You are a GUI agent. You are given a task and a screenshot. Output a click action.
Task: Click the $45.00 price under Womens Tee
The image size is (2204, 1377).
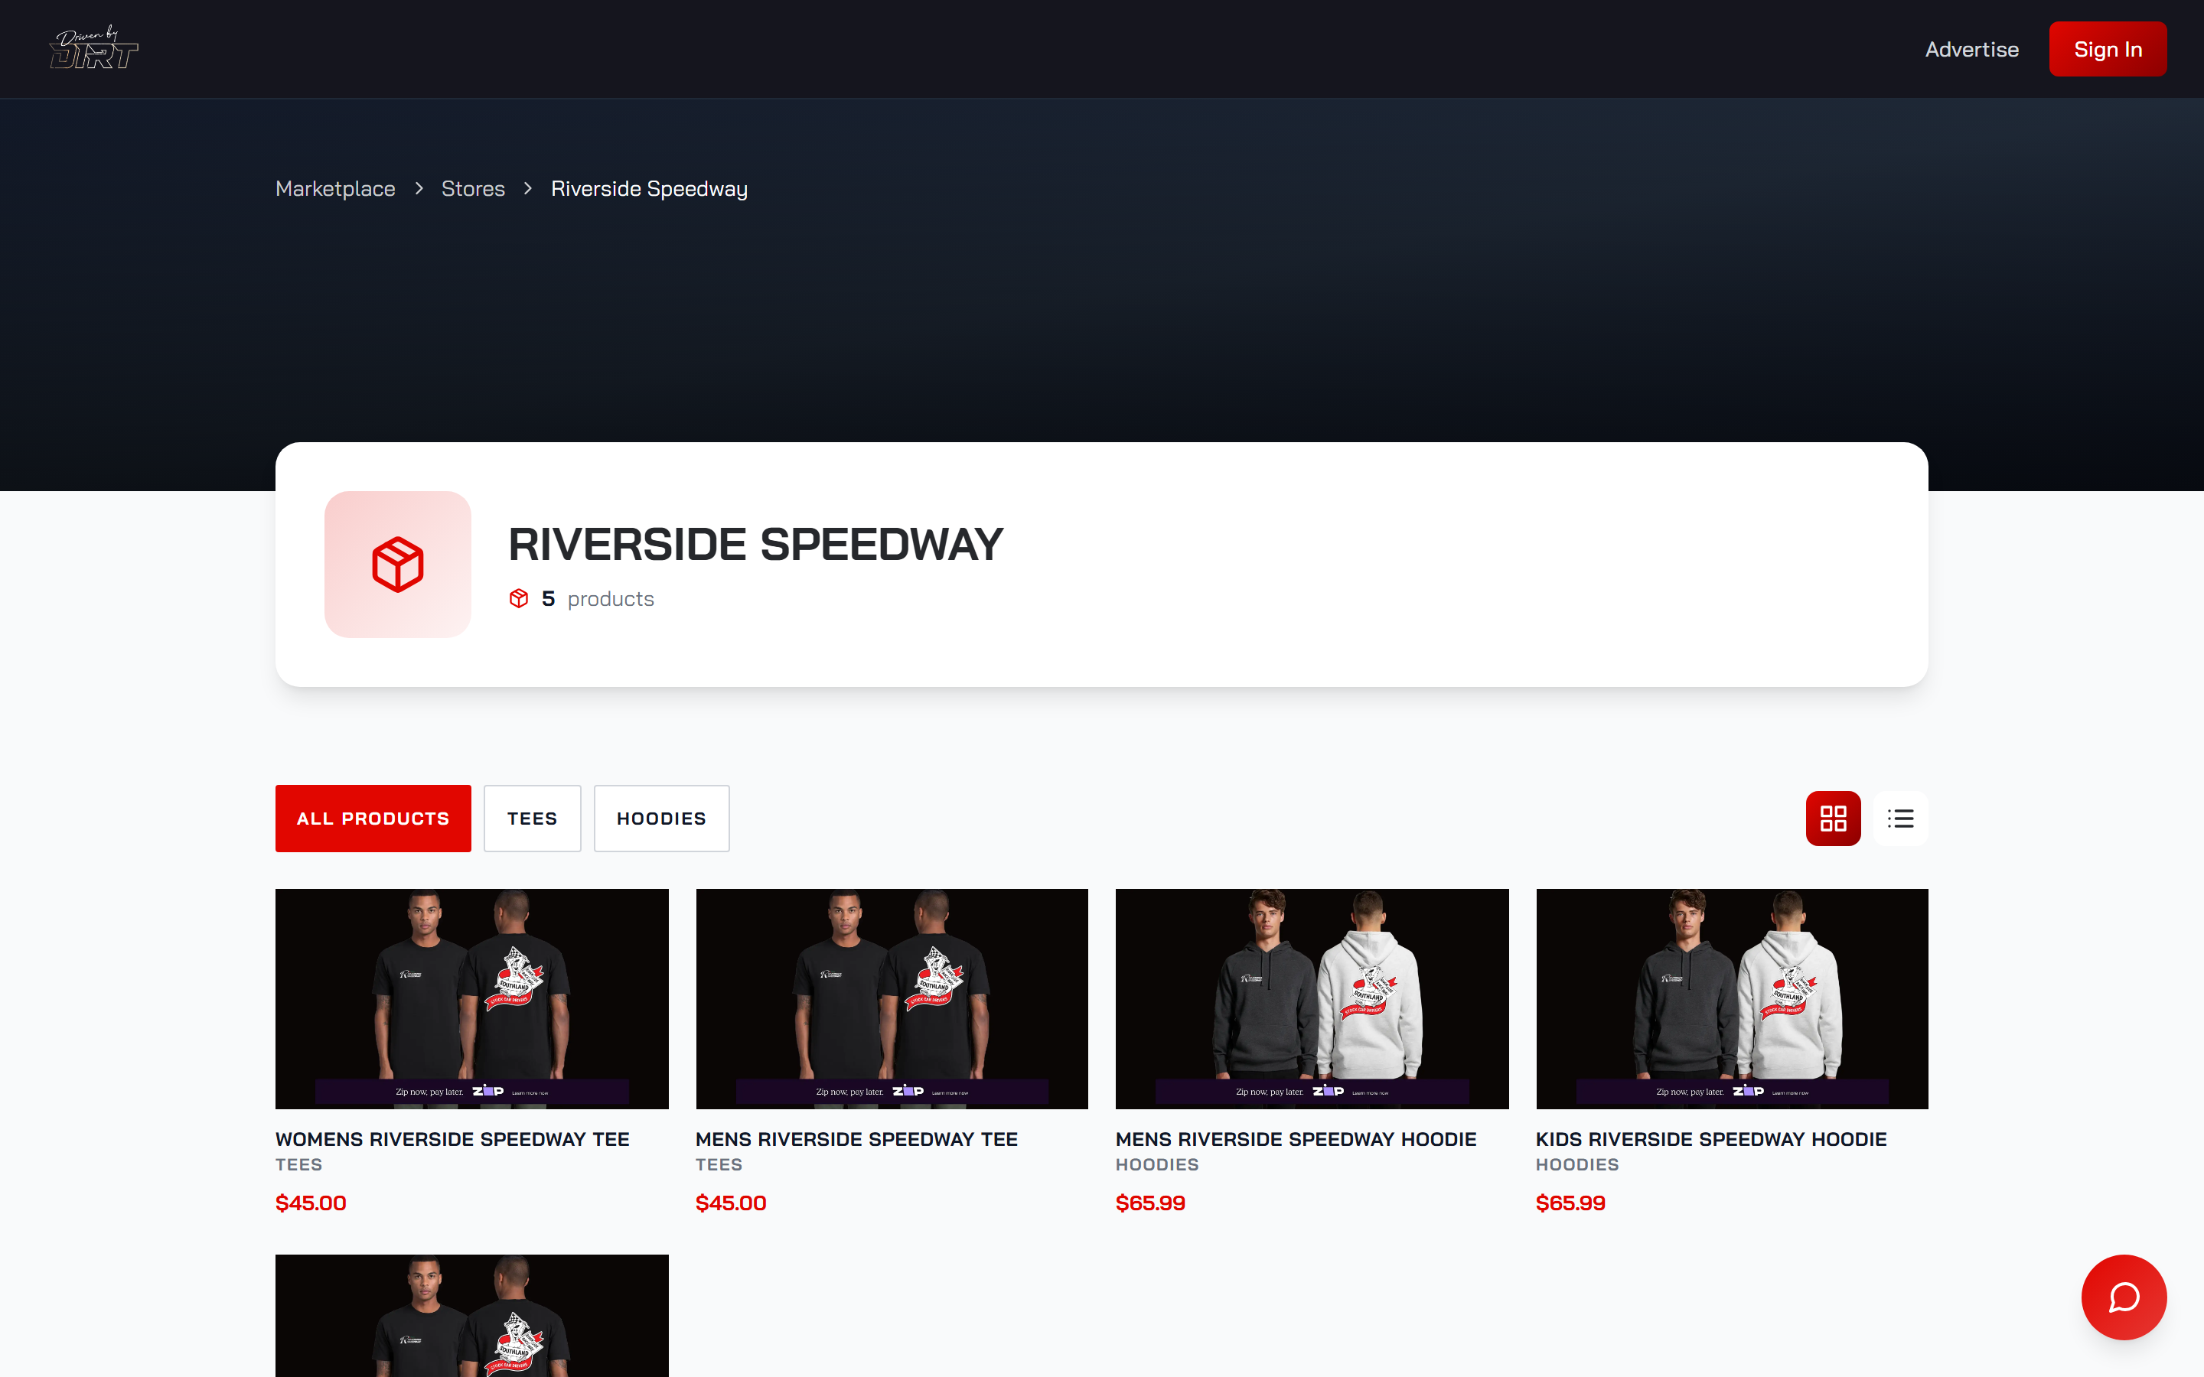coord(311,1202)
